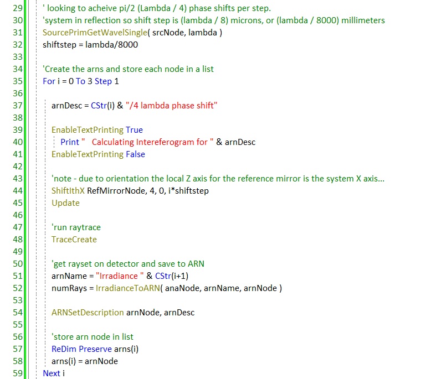Click the comment about reference mirror local Z axis
Viewport: 421px width, 379px height.
218,178
